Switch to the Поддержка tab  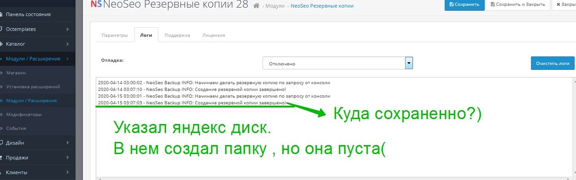[178, 35]
